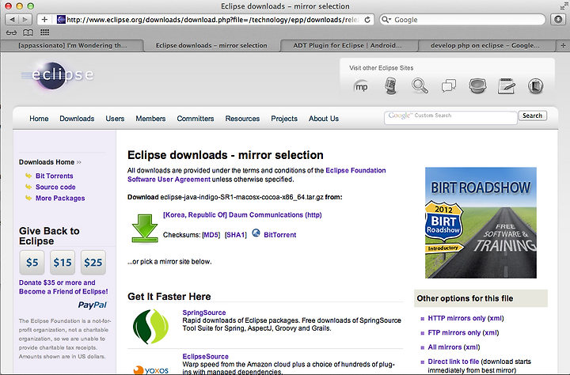
Task: Open the Resources menu item
Action: pos(242,119)
